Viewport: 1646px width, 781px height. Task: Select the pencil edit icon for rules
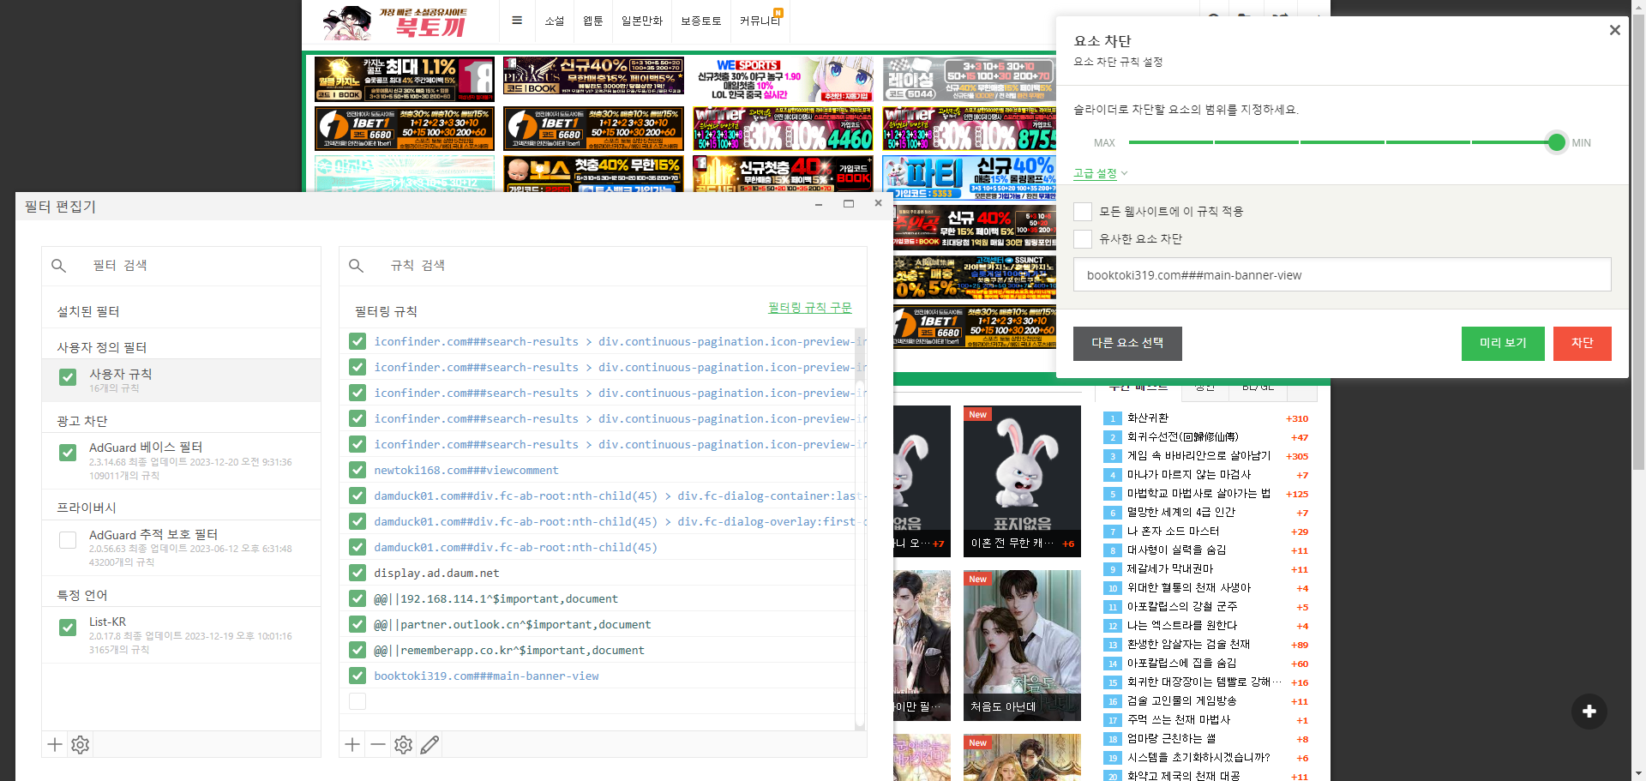coord(430,744)
